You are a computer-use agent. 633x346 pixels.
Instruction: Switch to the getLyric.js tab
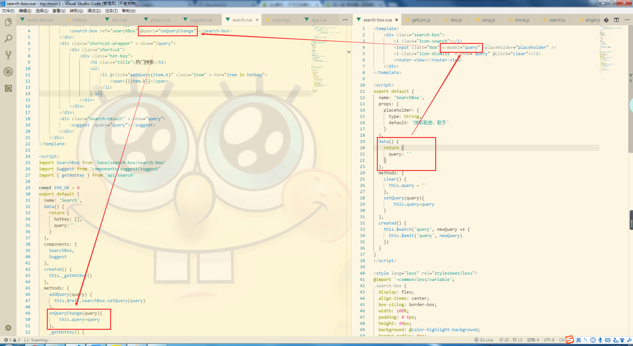coord(421,20)
